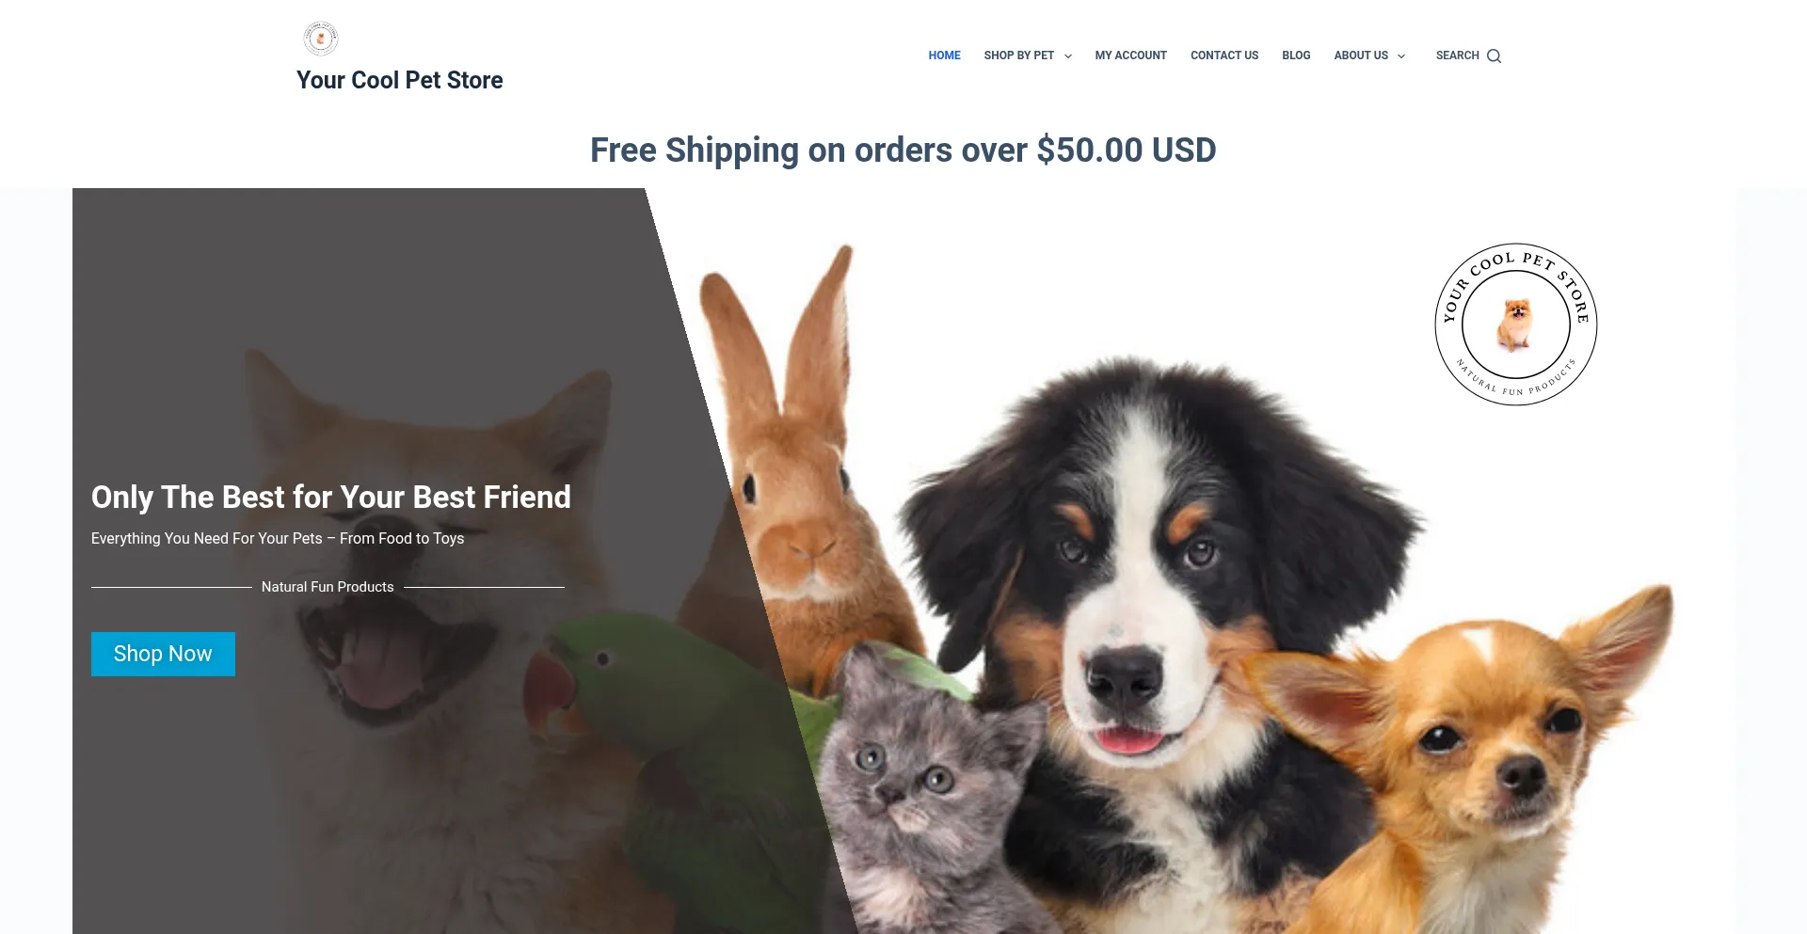Open the Contact Us page
Viewport: 1807px width, 934px height.
tap(1223, 55)
